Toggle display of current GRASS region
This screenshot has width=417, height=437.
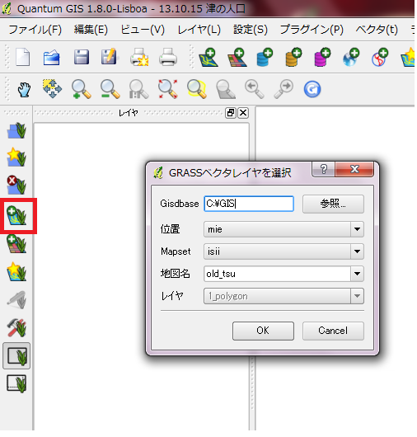click(16, 356)
